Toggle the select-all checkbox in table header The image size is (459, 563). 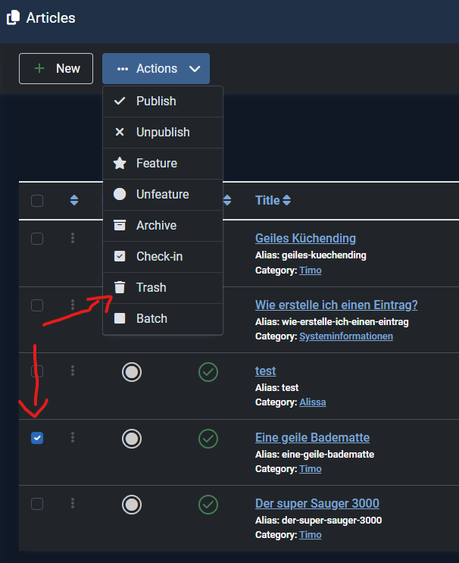(37, 201)
